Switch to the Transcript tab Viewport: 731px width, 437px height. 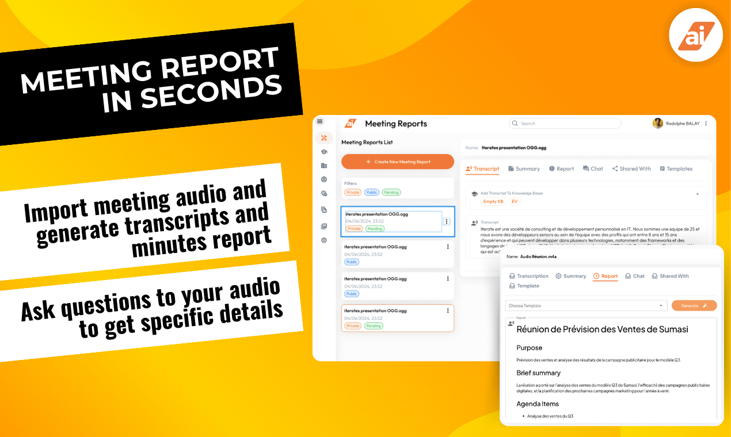click(x=482, y=169)
